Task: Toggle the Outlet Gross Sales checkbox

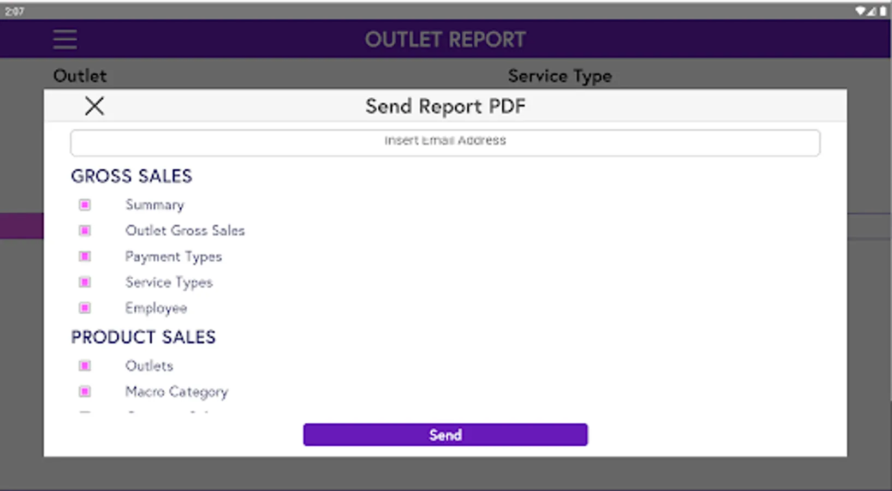Action: point(85,231)
